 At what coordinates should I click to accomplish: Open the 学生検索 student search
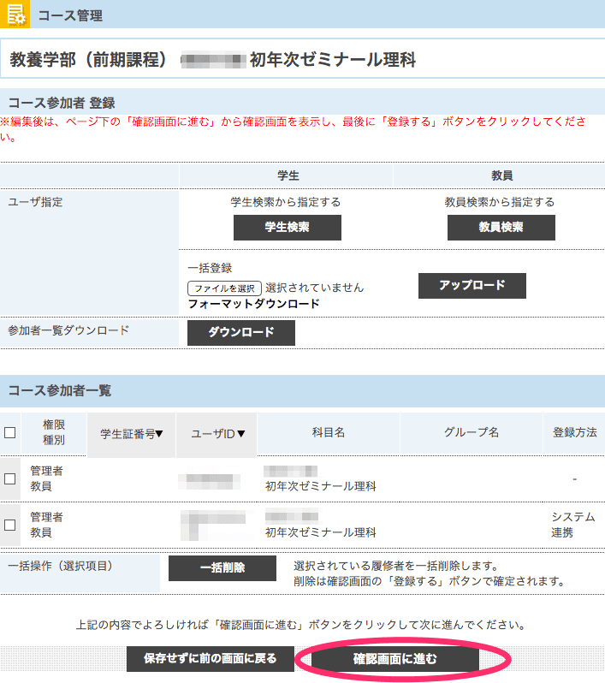[x=287, y=228]
